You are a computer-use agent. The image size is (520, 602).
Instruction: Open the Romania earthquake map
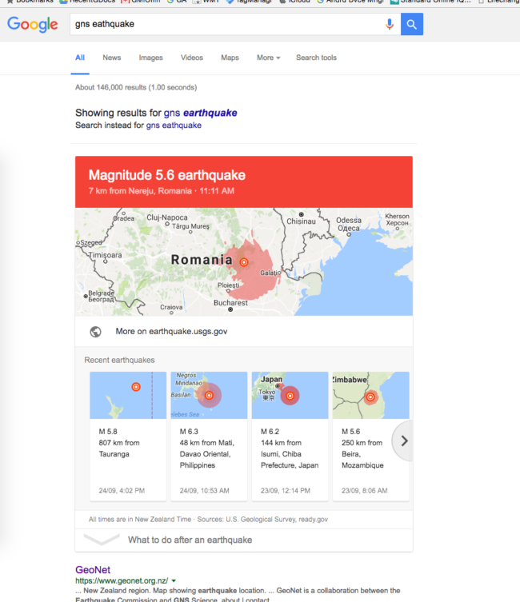pyautogui.click(x=244, y=262)
